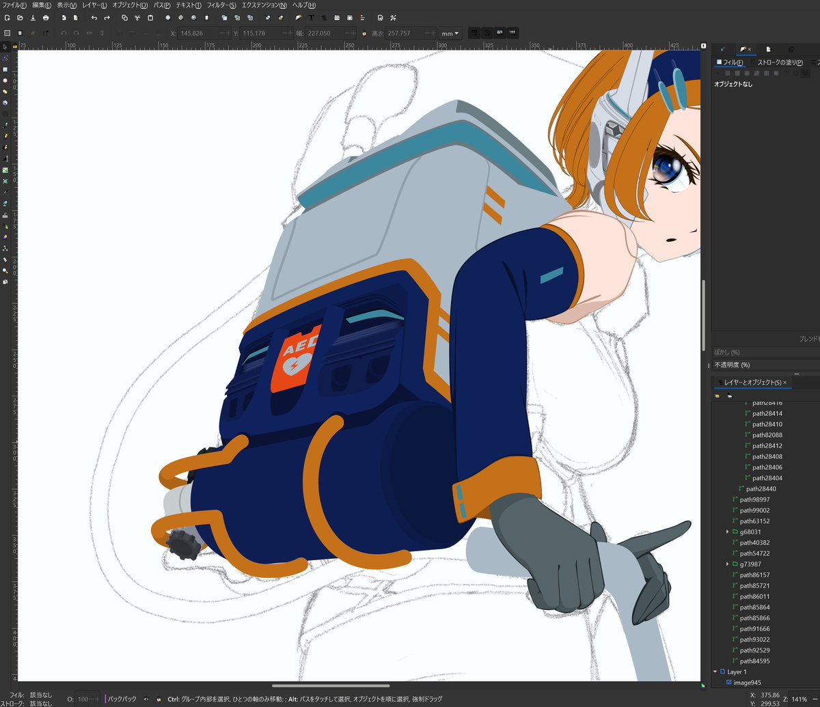Viewport: 820px width, 707px height.
Task: Select the Calligraphy tool
Action: [x=5, y=147]
